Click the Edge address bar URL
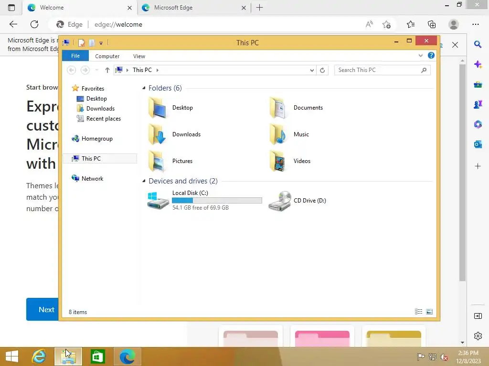This screenshot has height=366, width=489. [x=118, y=25]
